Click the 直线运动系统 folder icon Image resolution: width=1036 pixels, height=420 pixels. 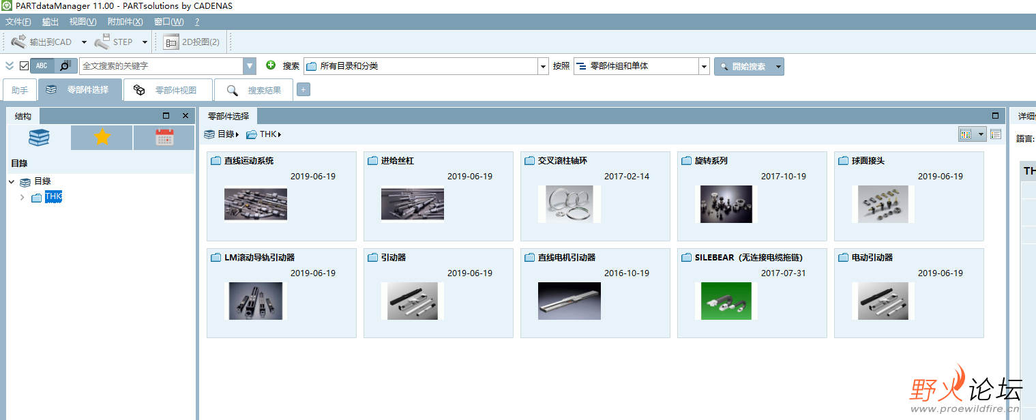click(x=216, y=161)
